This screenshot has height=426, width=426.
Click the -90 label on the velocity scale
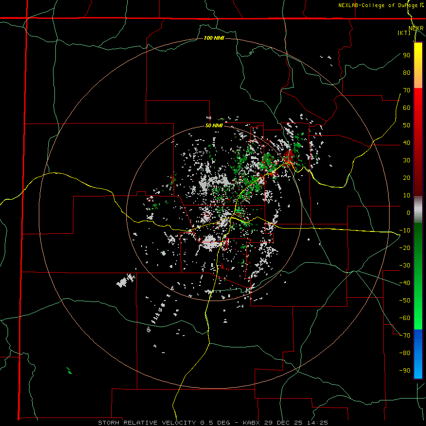click(x=405, y=370)
